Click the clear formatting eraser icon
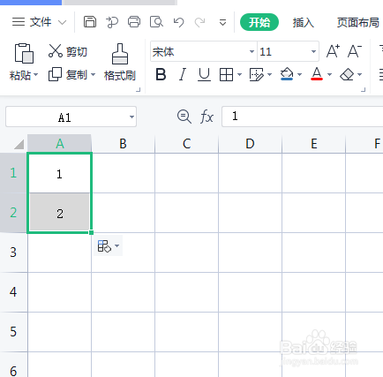This screenshot has height=377, width=383. pyautogui.click(x=347, y=75)
